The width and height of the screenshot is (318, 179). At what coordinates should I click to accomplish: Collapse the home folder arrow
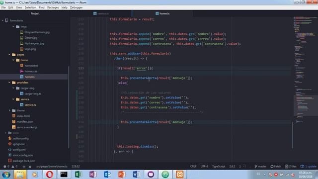[x=13, y=60]
